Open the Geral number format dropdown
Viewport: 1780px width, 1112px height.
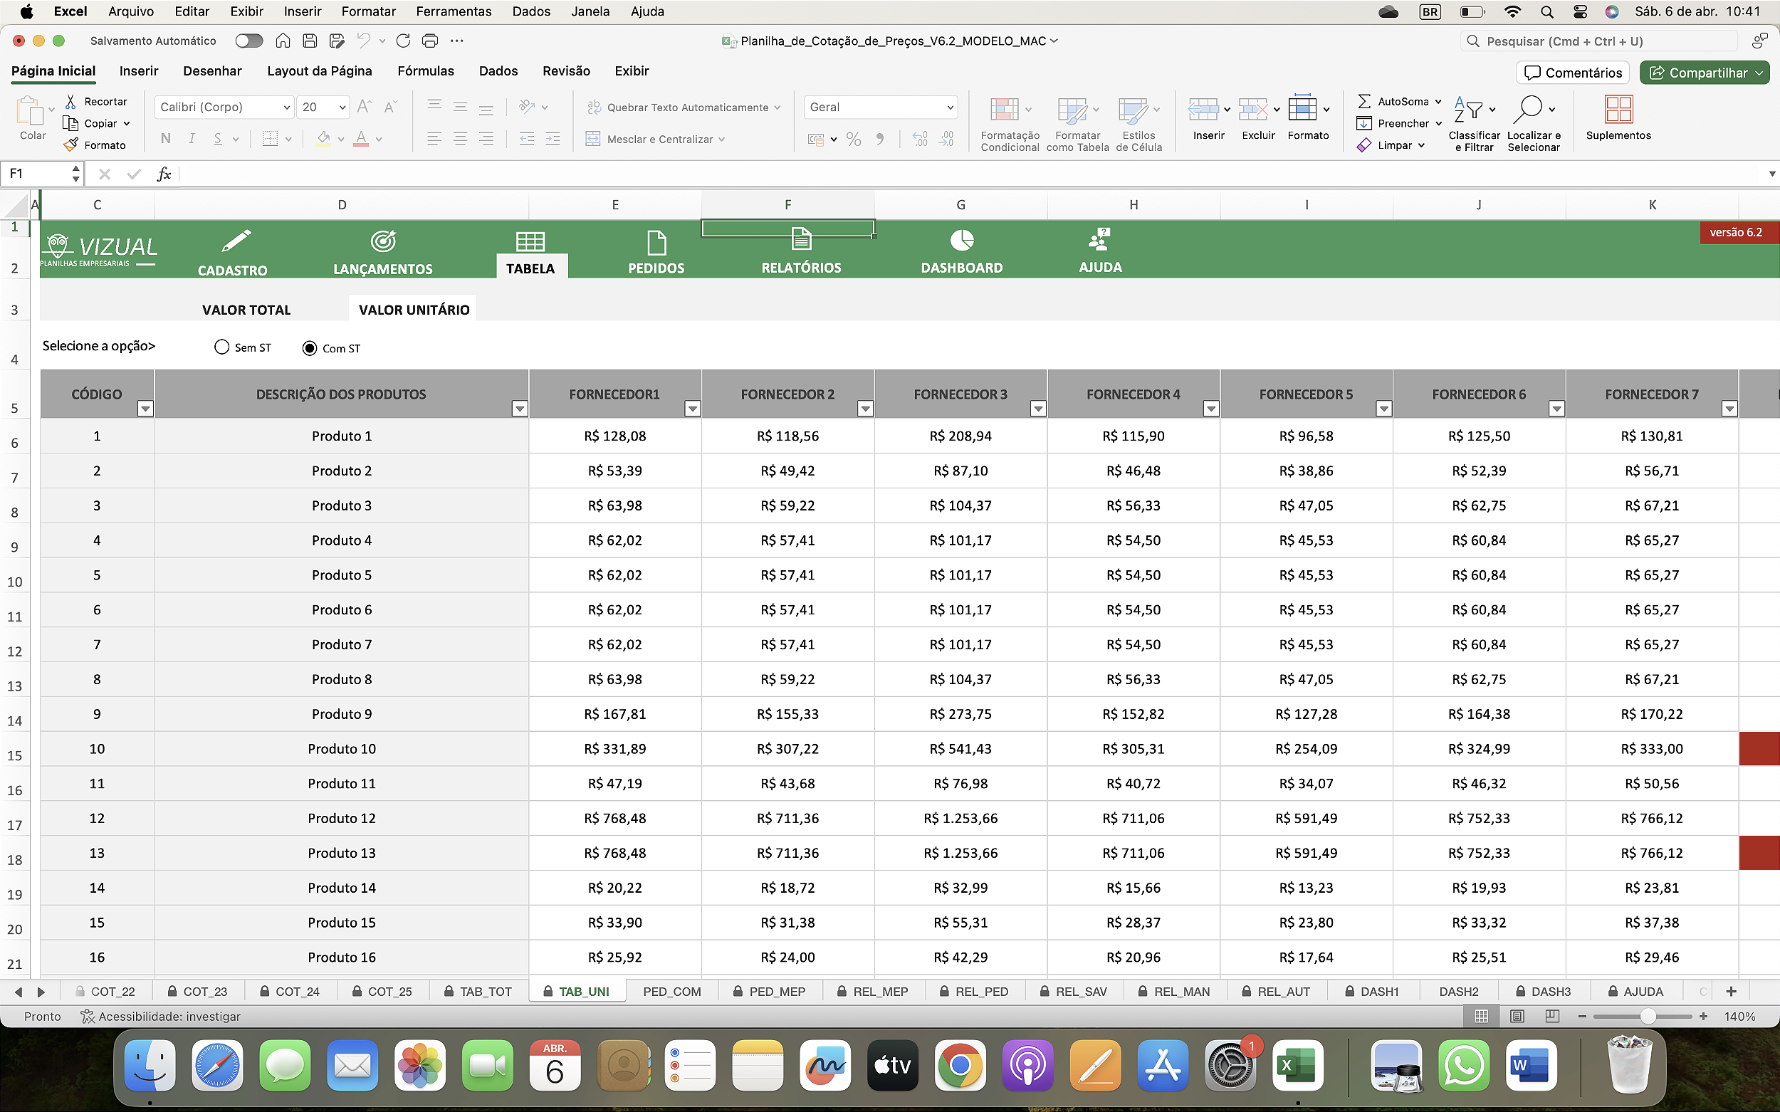[x=948, y=107]
